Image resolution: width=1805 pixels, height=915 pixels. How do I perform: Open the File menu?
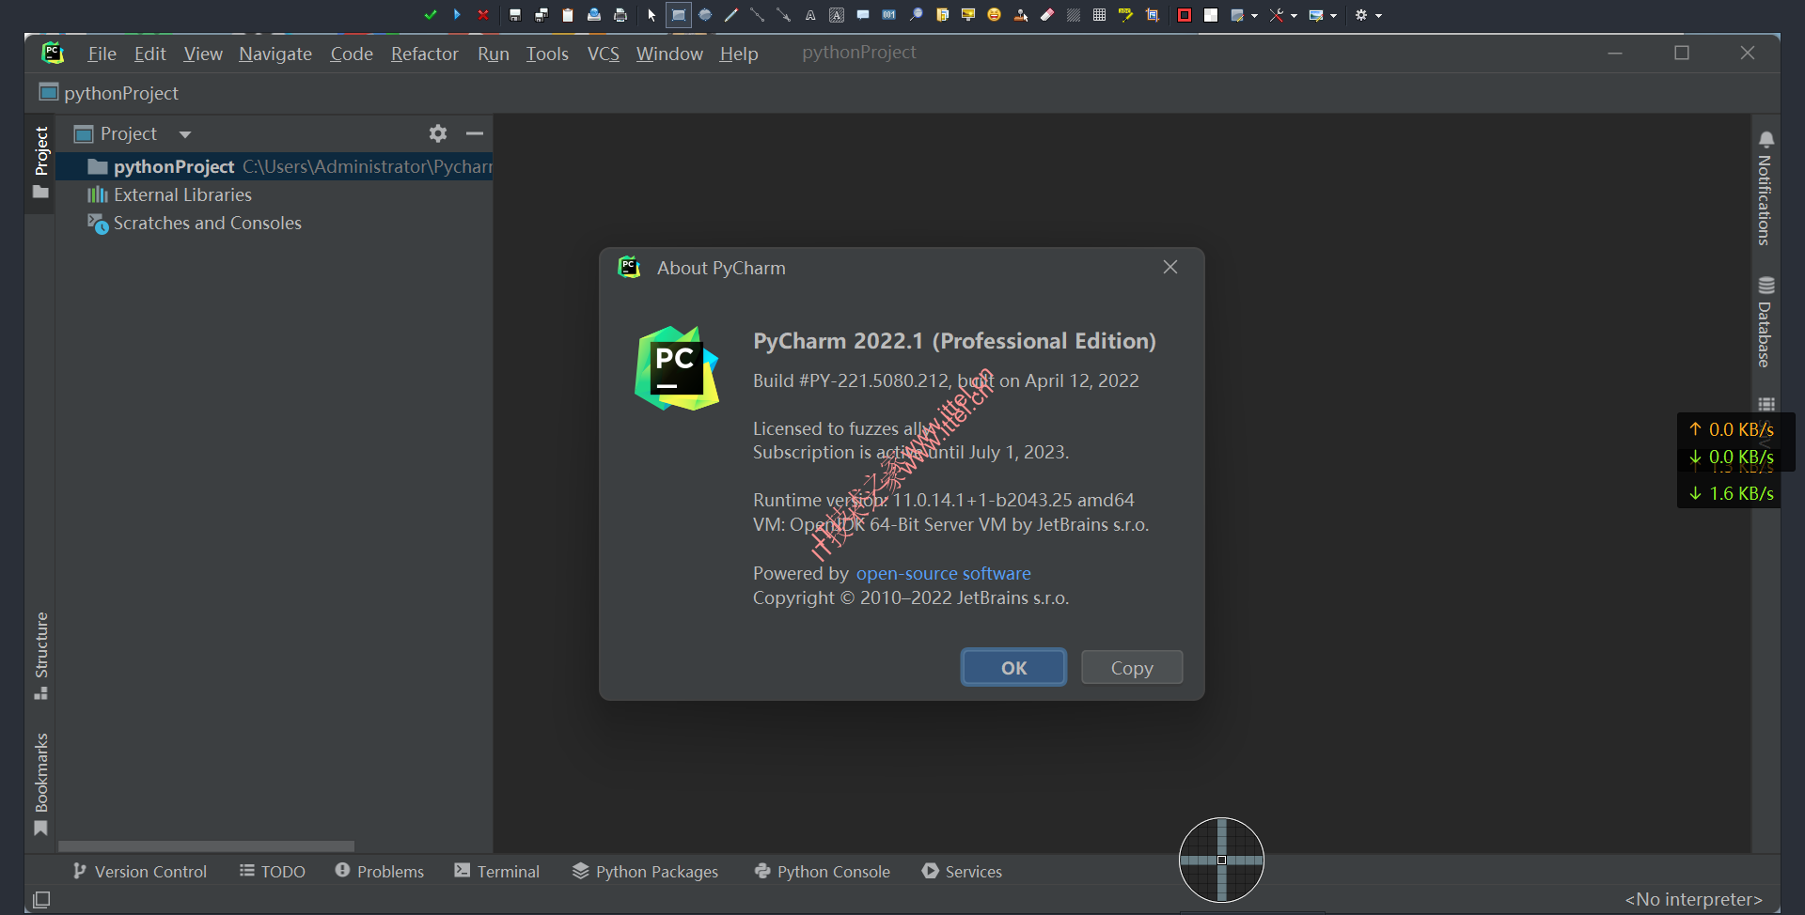coord(102,54)
